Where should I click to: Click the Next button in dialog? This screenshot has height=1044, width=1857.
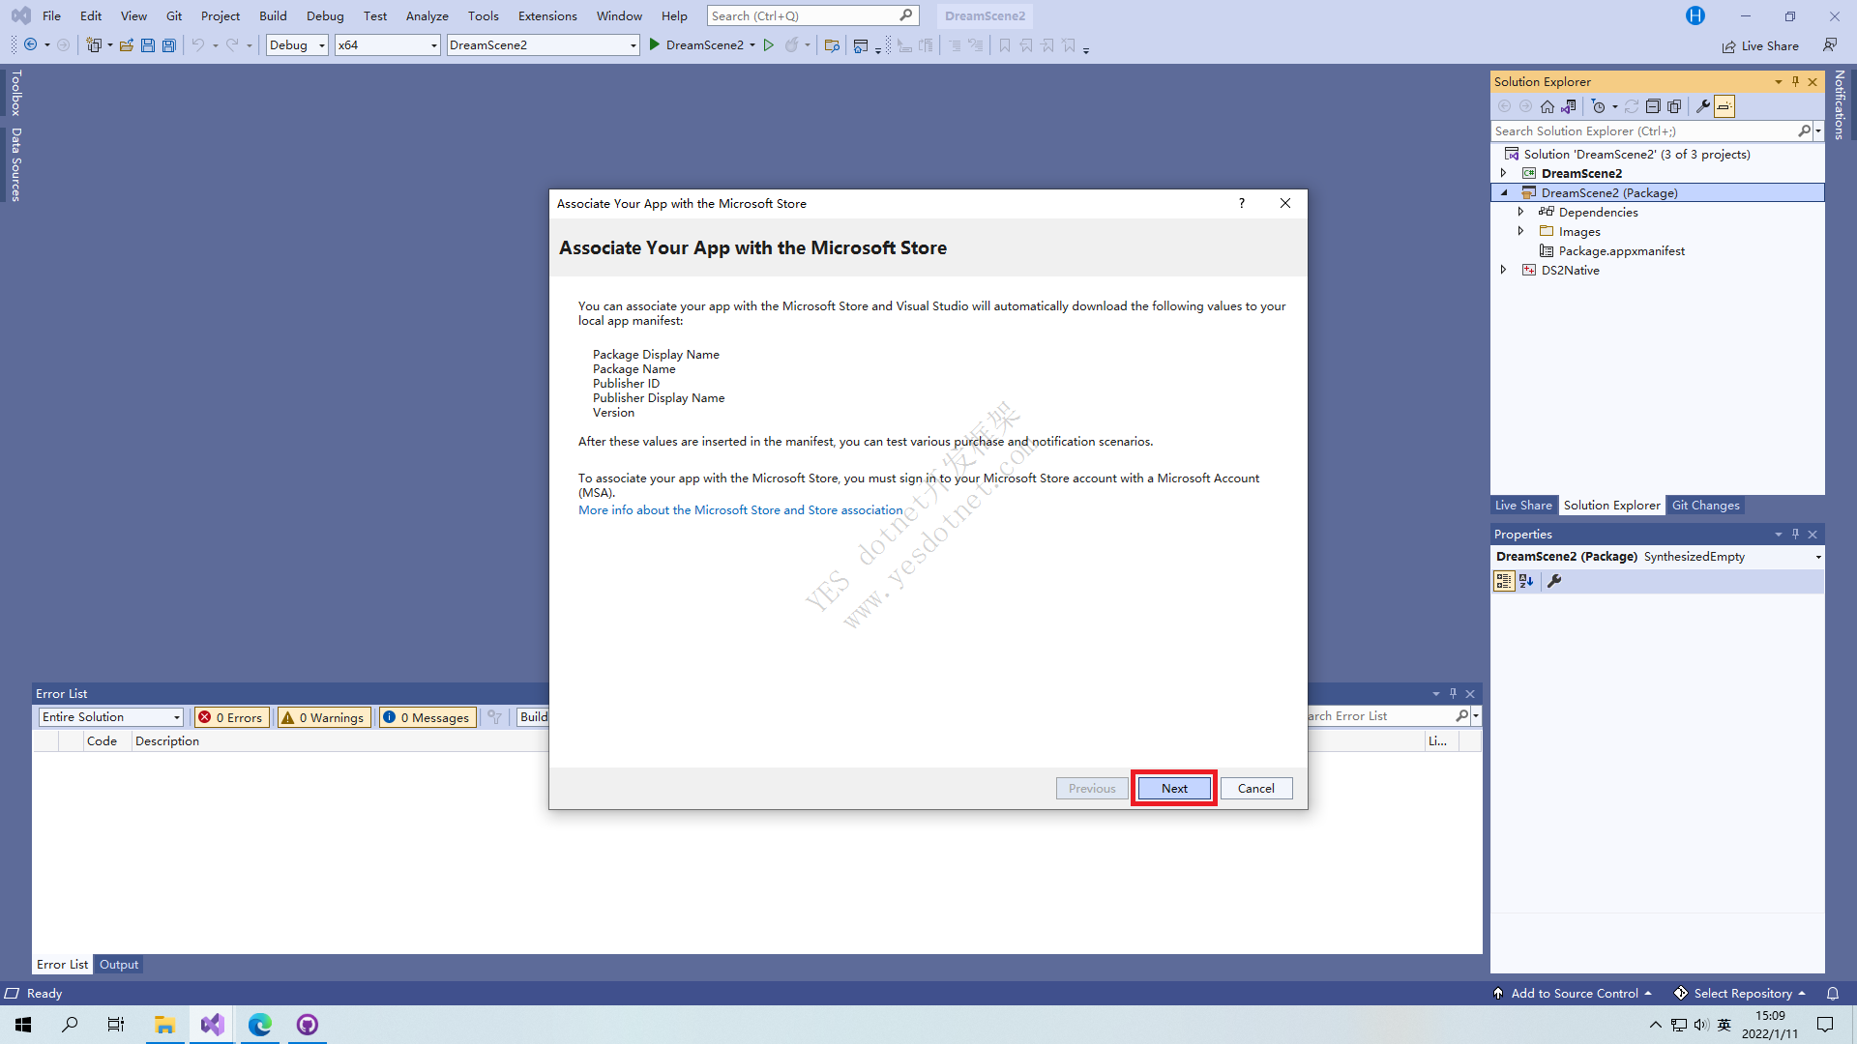1174,788
